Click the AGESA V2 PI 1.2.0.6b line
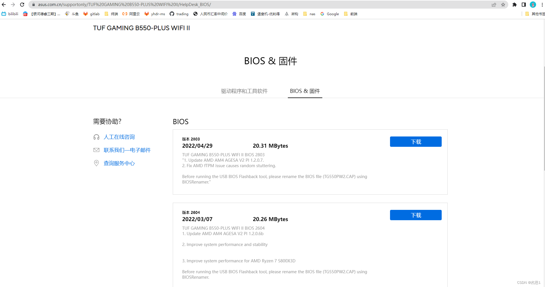This screenshot has width=545, height=287. pos(223,234)
